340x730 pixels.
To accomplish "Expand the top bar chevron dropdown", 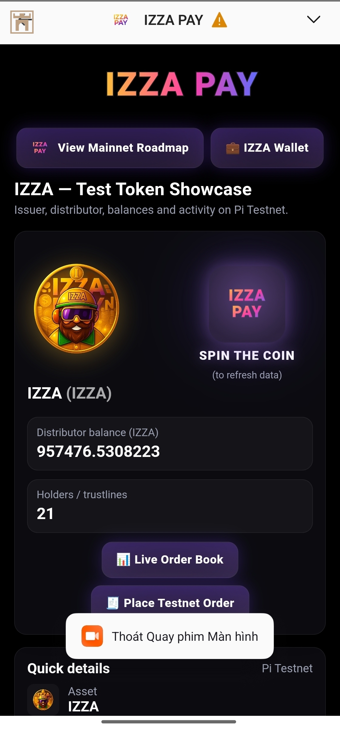I will tap(314, 20).
